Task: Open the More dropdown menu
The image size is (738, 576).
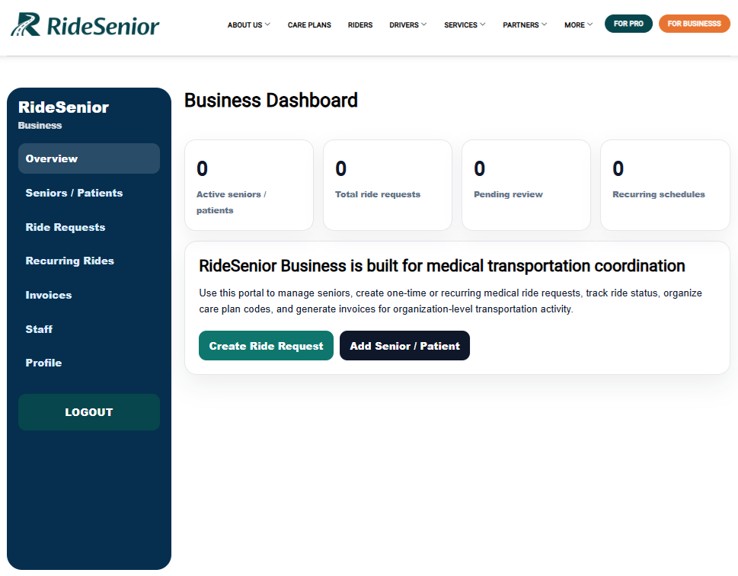Action: pyautogui.click(x=579, y=25)
